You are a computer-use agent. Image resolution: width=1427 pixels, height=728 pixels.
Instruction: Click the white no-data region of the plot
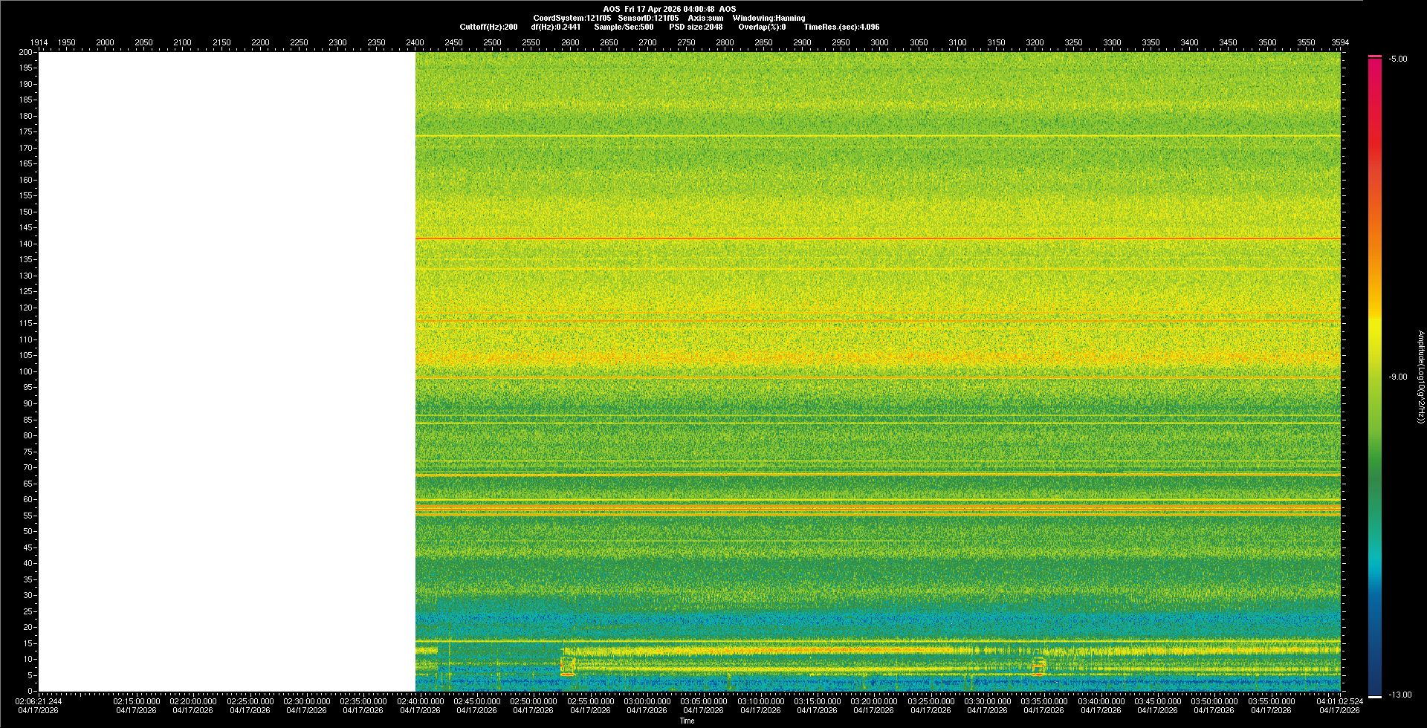click(227, 371)
